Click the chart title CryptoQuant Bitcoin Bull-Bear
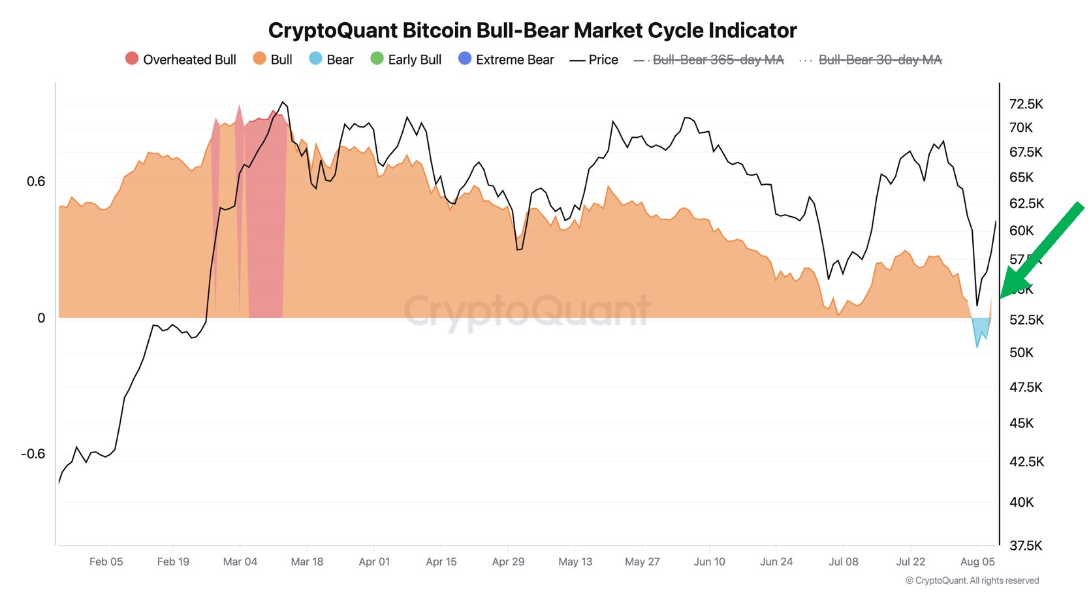1091x604 pixels. (x=532, y=31)
